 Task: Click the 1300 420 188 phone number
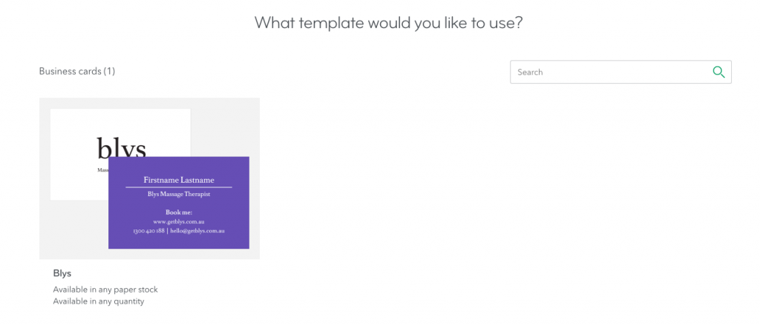pyautogui.click(x=148, y=231)
